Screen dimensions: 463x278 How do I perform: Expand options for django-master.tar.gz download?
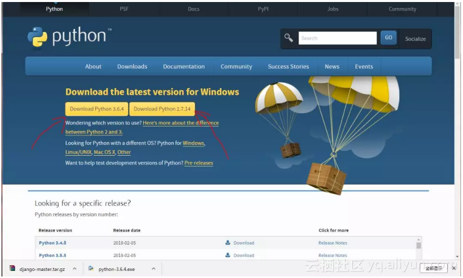coord(75,268)
